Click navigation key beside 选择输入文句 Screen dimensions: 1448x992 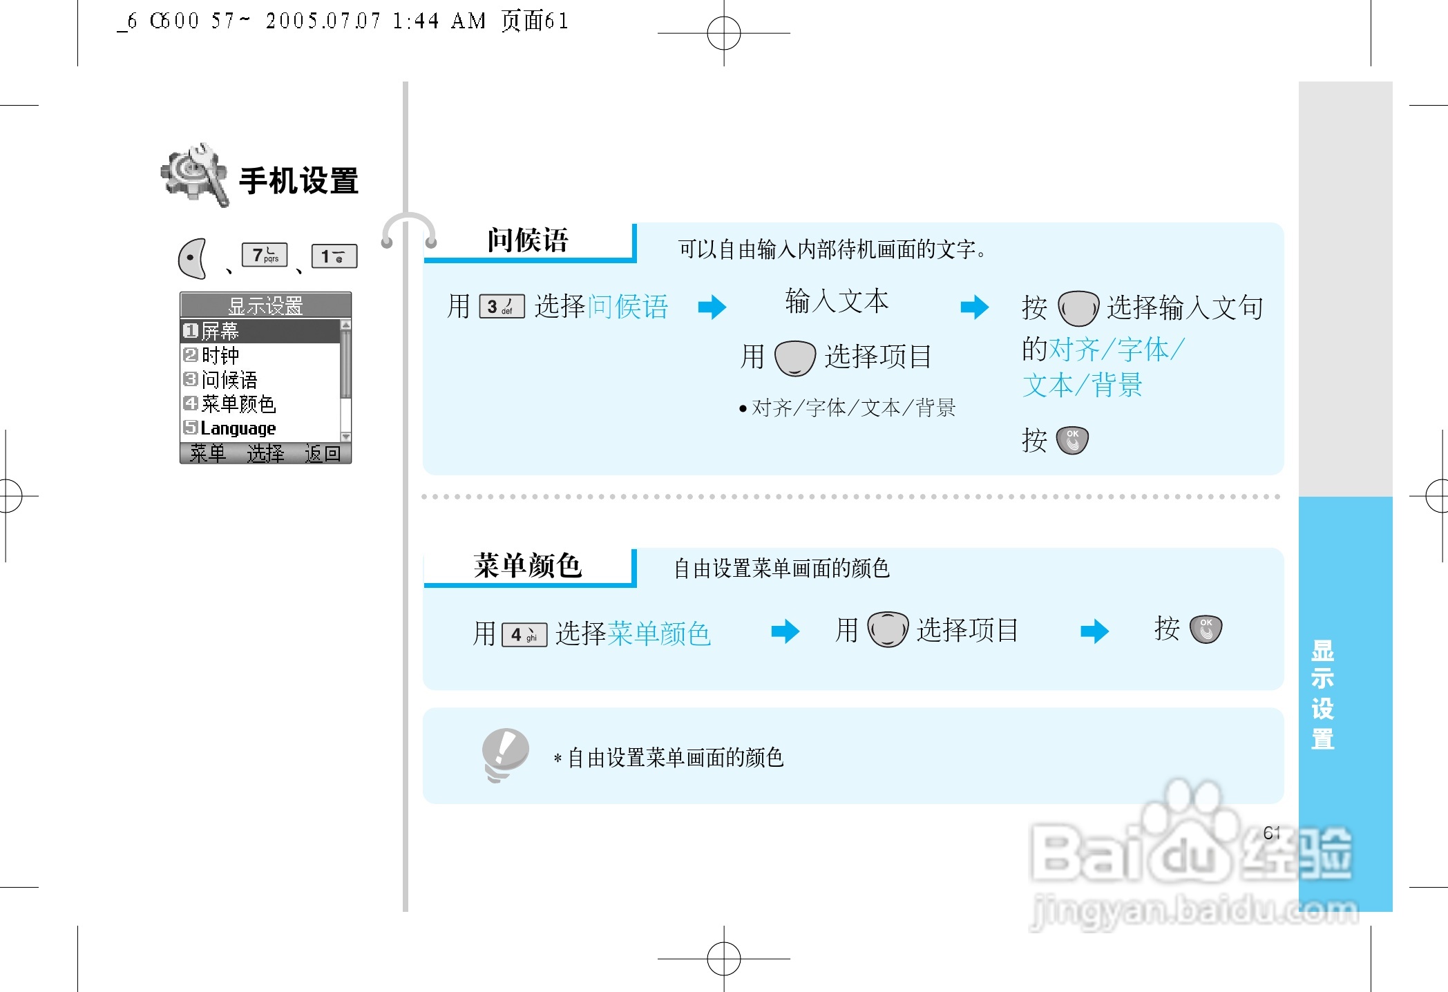point(1078,308)
